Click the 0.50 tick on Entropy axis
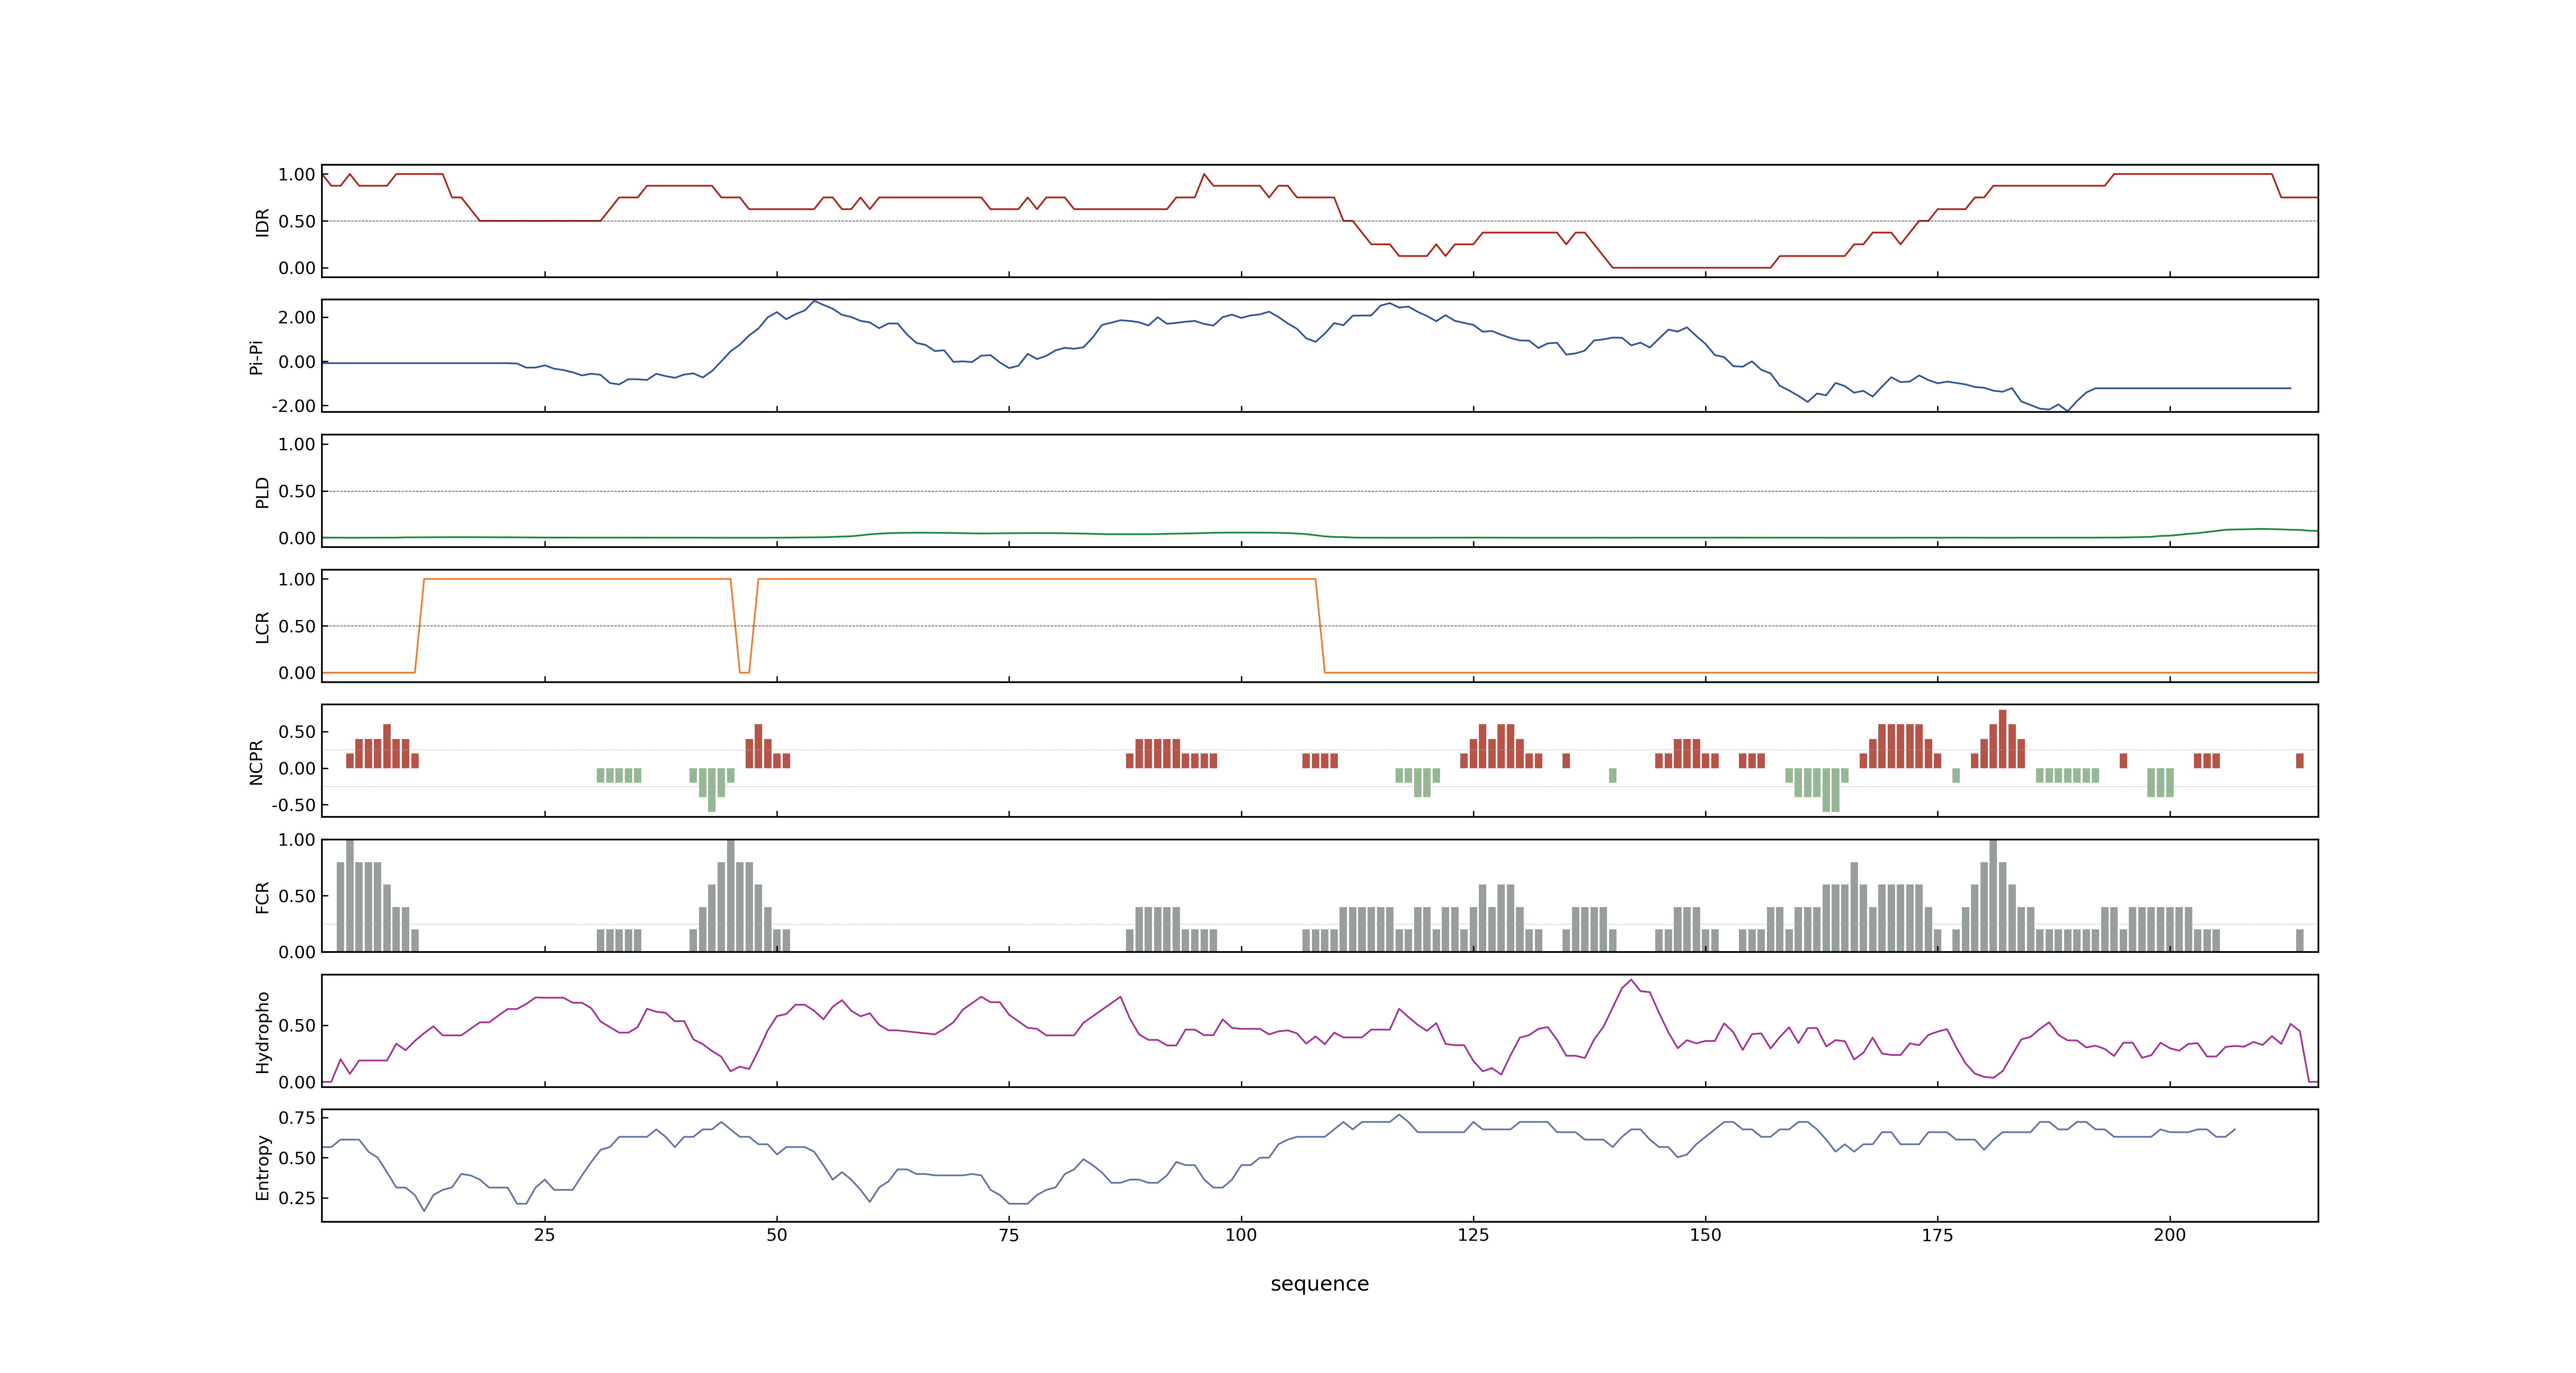The width and height of the screenshot is (2576, 1373). 297,1158
